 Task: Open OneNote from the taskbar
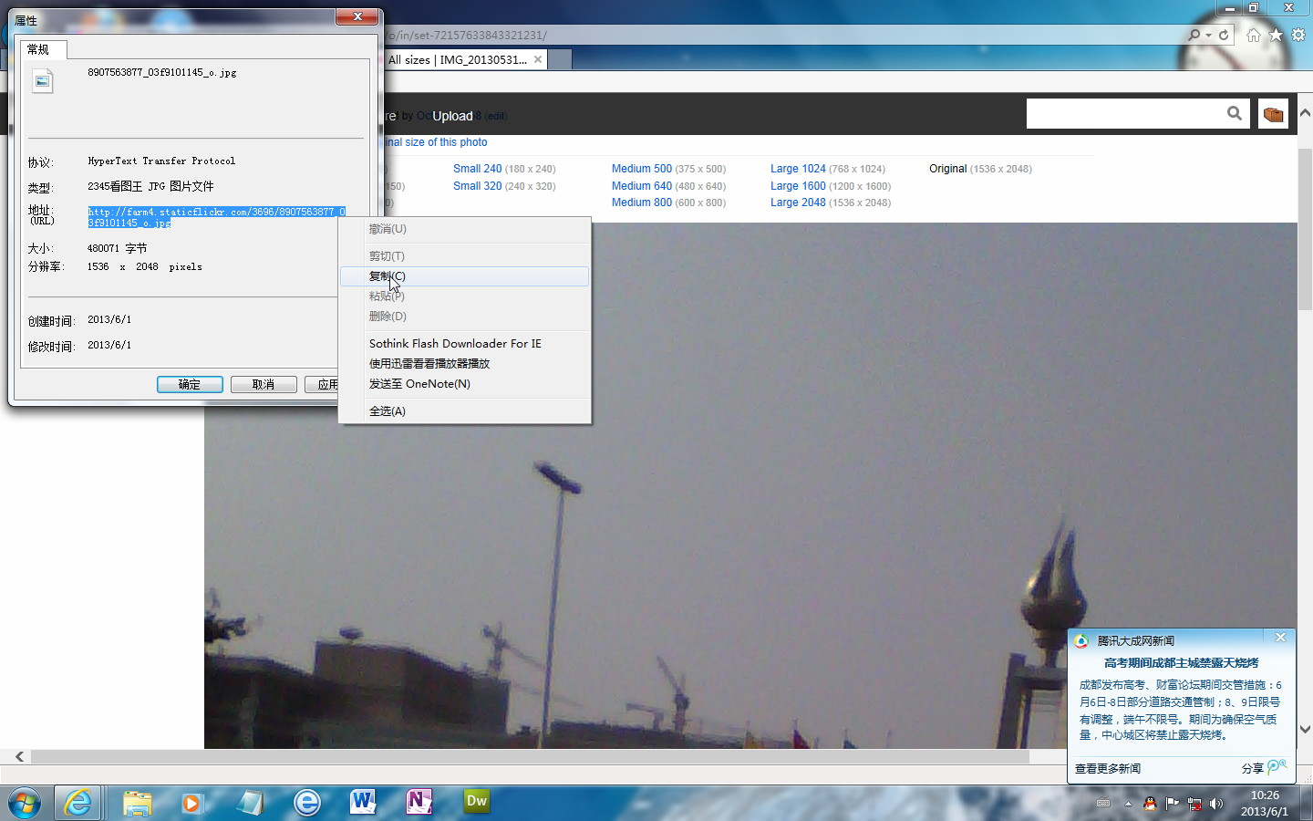419,802
